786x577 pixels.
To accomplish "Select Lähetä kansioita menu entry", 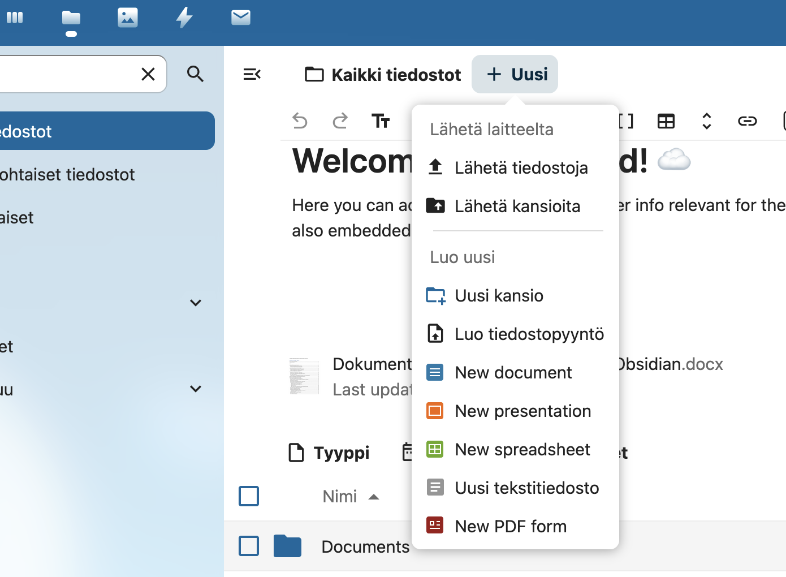I will click(x=516, y=206).
